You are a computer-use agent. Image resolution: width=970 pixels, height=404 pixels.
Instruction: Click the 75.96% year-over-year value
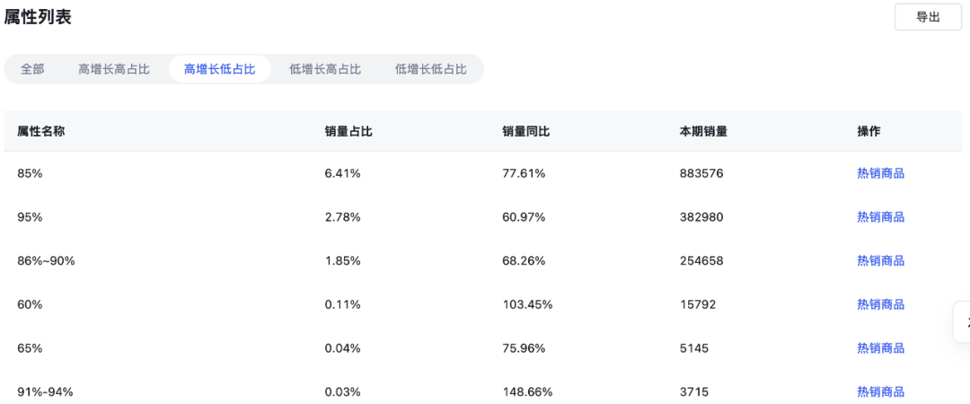coord(524,348)
